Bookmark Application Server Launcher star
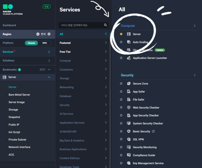The image size is (202, 168). click(x=121, y=58)
